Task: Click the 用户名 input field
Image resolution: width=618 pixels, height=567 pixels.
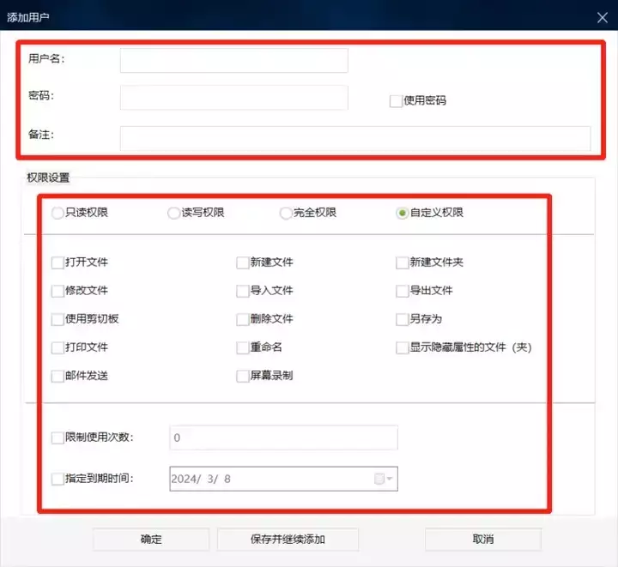Action: click(233, 61)
